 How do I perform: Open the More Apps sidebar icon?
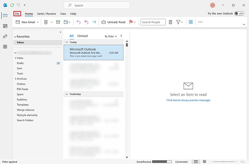click(5, 47)
